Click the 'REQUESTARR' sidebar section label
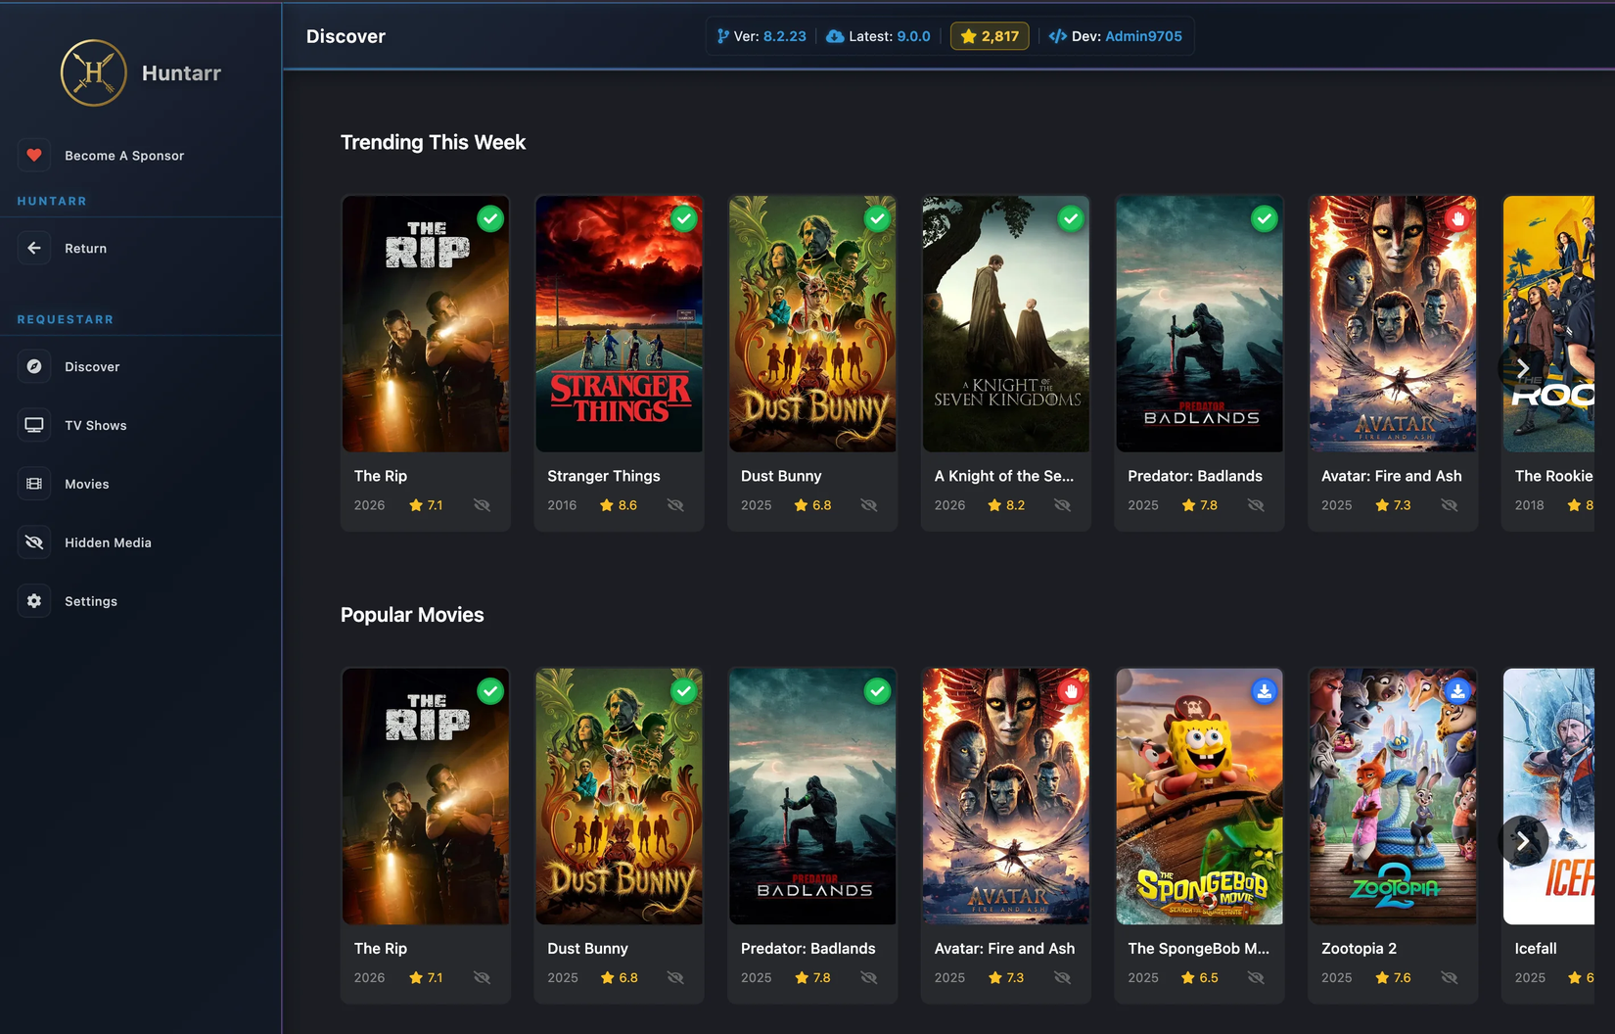 66,319
